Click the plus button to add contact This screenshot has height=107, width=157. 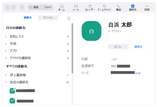(69, 19)
